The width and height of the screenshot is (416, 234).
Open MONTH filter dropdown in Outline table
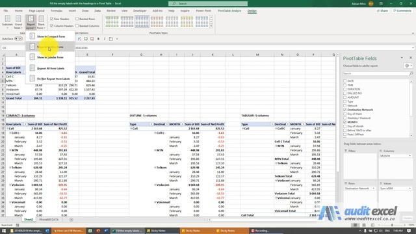pyautogui.click(x=183, y=124)
